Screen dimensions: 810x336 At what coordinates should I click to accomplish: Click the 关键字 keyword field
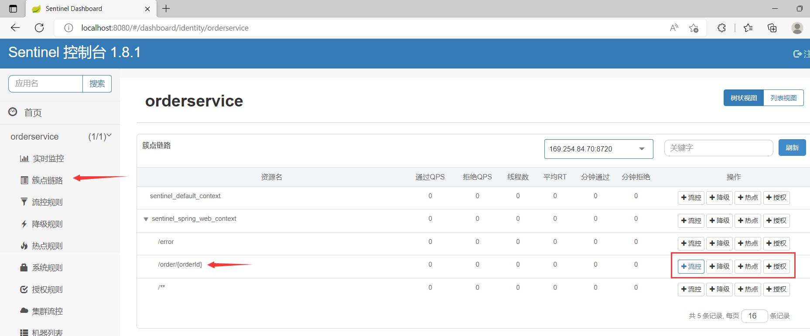(718, 148)
